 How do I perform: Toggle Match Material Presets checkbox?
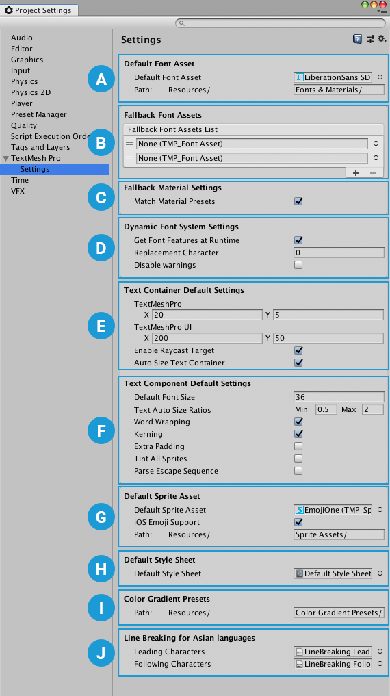298,201
